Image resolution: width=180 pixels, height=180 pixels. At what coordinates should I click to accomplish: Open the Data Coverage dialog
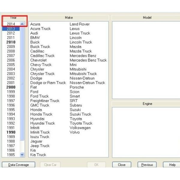[x=19, y=165]
